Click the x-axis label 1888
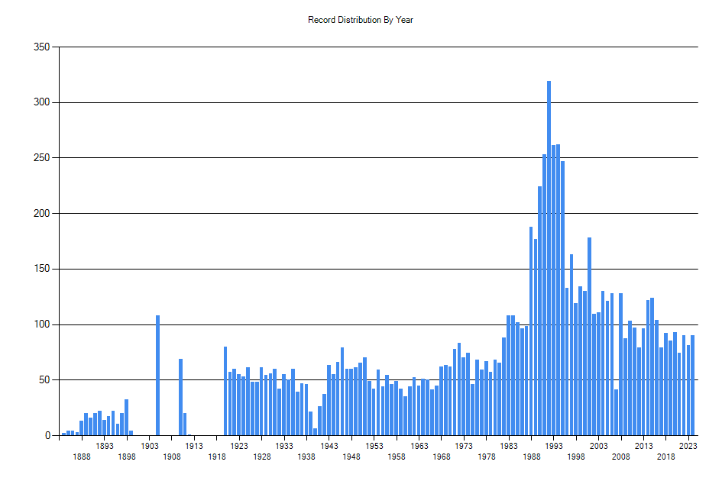Viewport: 722px width, 481px height. [83, 457]
